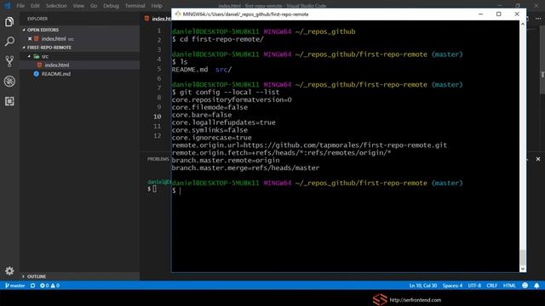Close the bottom panel with X
The image size is (545, 306).
coord(538,159)
